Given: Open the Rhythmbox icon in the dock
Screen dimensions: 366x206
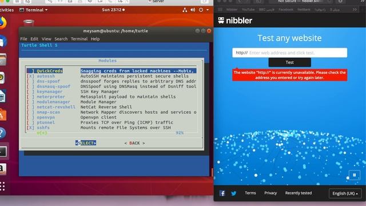Looking at the screenshot, I should coord(2,78).
